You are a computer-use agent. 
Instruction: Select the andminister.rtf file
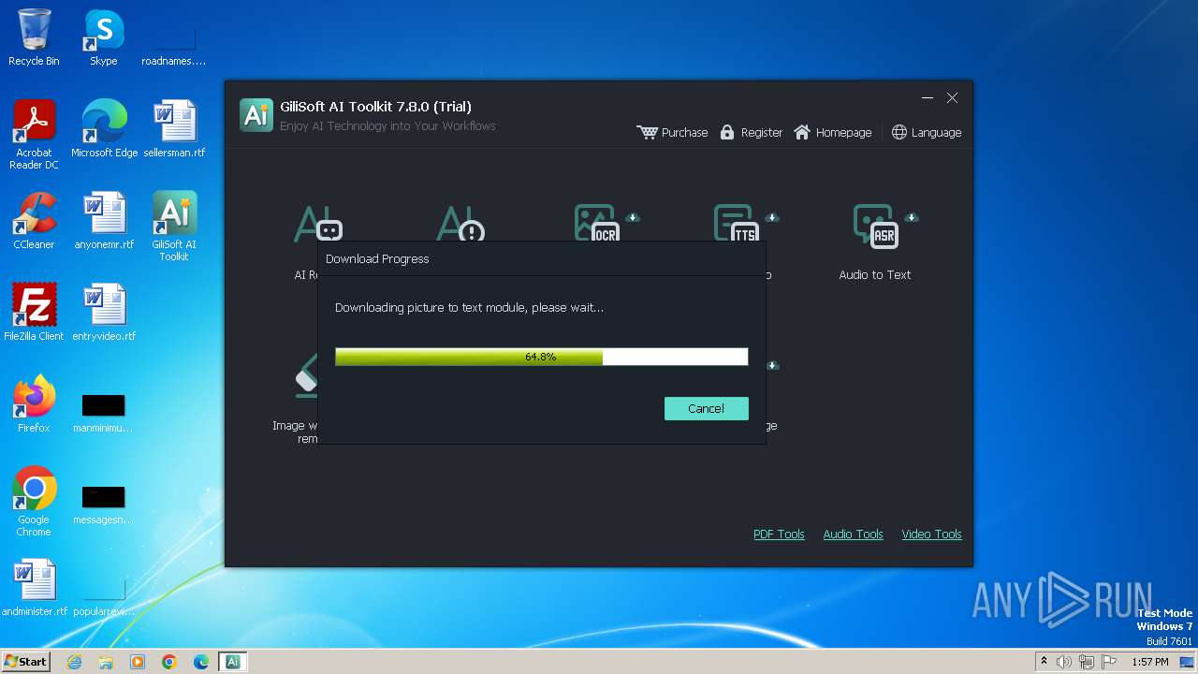click(x=34, y=589)
